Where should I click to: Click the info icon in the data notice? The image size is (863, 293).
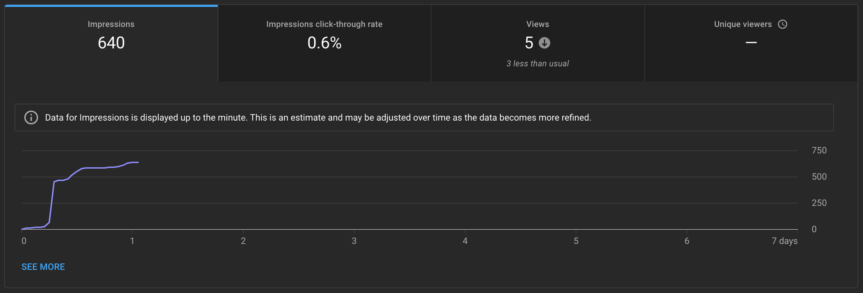(x=31, y=118)
